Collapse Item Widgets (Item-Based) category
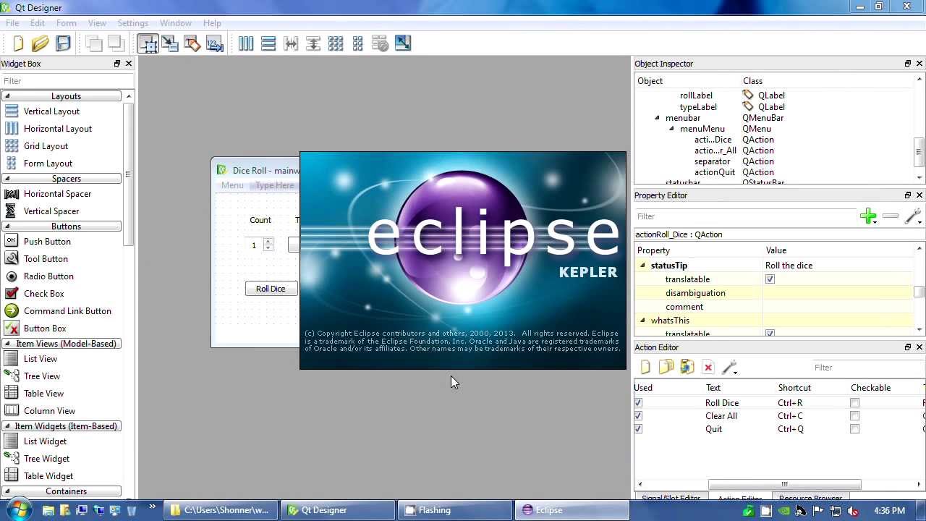 [x=7, y=426]
